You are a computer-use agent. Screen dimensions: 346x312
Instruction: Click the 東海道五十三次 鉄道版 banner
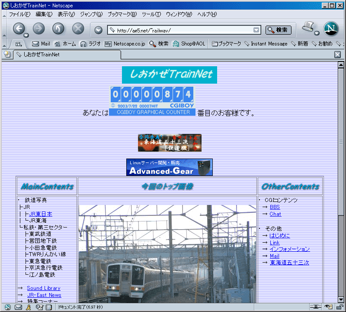[170, 143]
